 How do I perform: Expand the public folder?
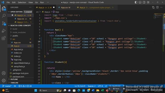point(15,36)
